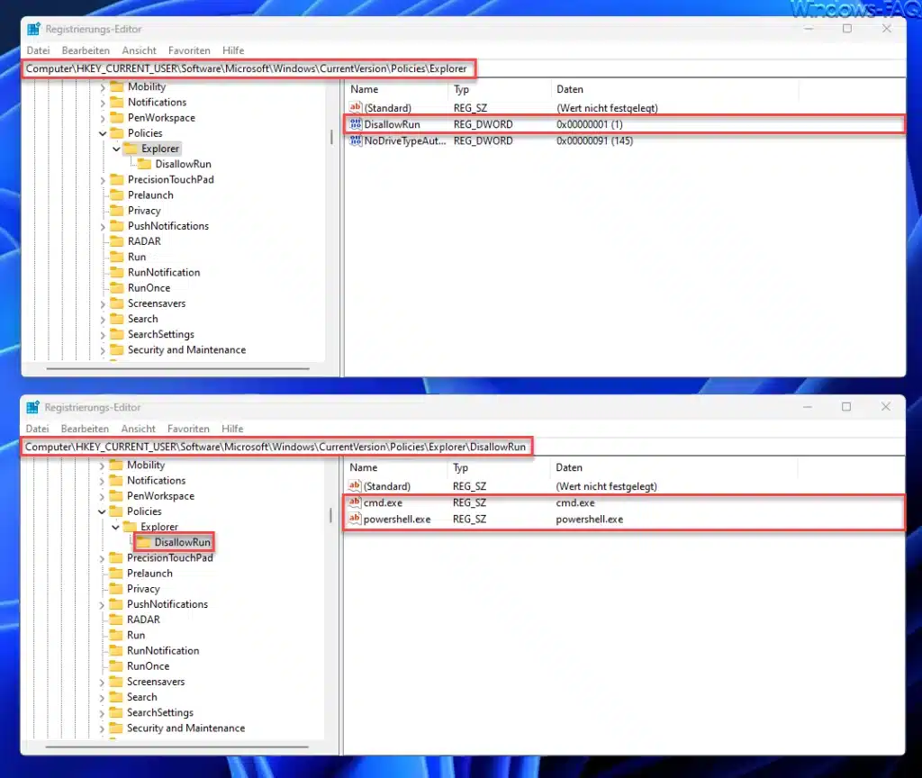The width and height of the screenshot is (922, 778).
Task: Expand the PenWorkspace node in lower window
Action: [102, 496]
